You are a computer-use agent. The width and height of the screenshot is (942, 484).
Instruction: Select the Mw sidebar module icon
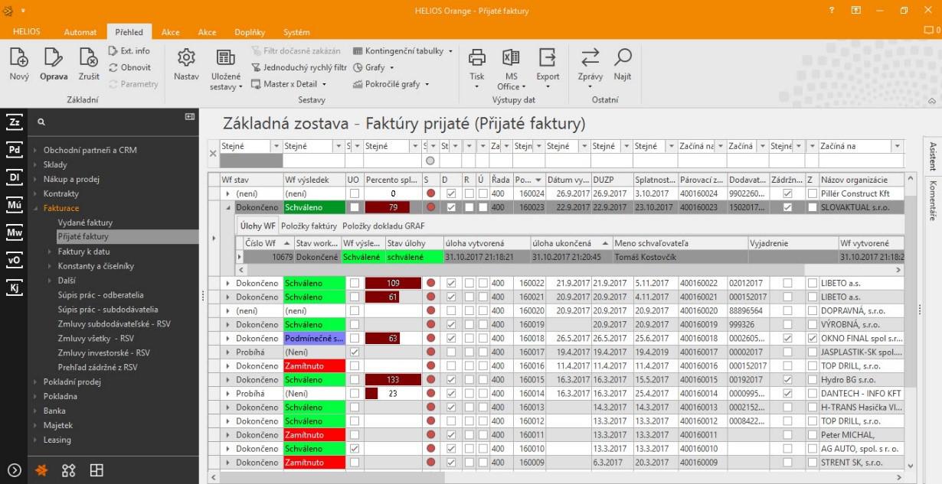[x=14, y=232]
